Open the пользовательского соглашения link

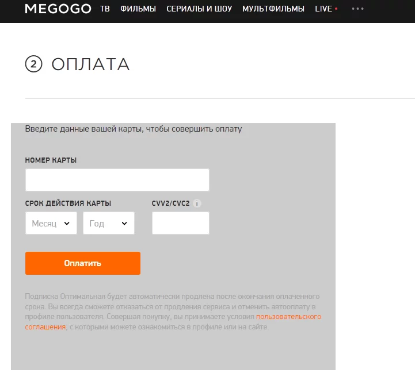(x=288, y=317)
